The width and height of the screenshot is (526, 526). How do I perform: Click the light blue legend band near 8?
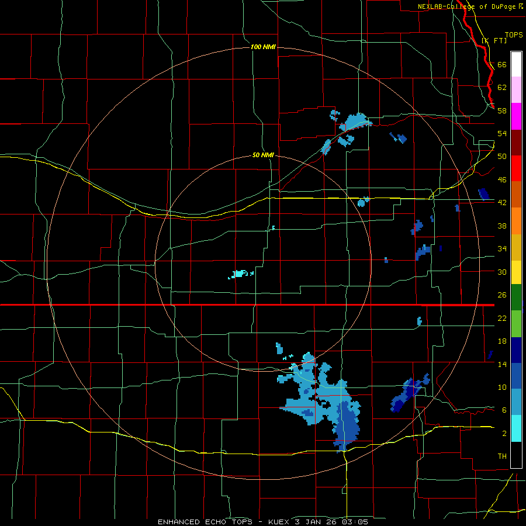coord(516,402)
